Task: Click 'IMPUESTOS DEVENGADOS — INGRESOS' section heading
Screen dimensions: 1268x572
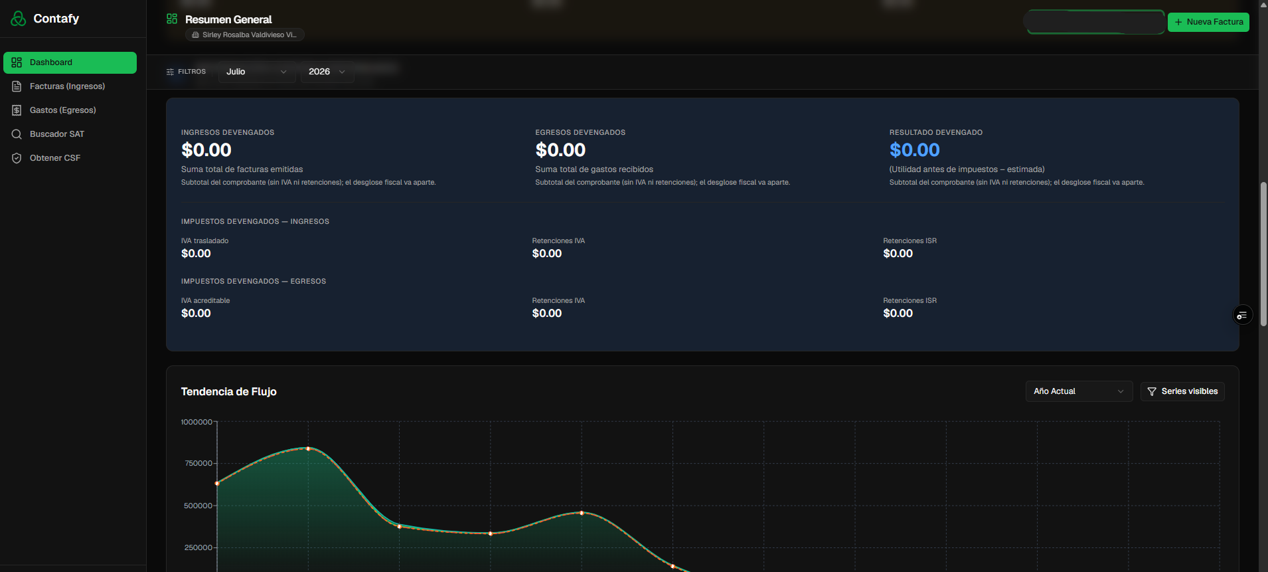Action: coord(255,221)
